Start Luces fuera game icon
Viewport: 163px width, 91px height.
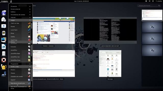29,30
